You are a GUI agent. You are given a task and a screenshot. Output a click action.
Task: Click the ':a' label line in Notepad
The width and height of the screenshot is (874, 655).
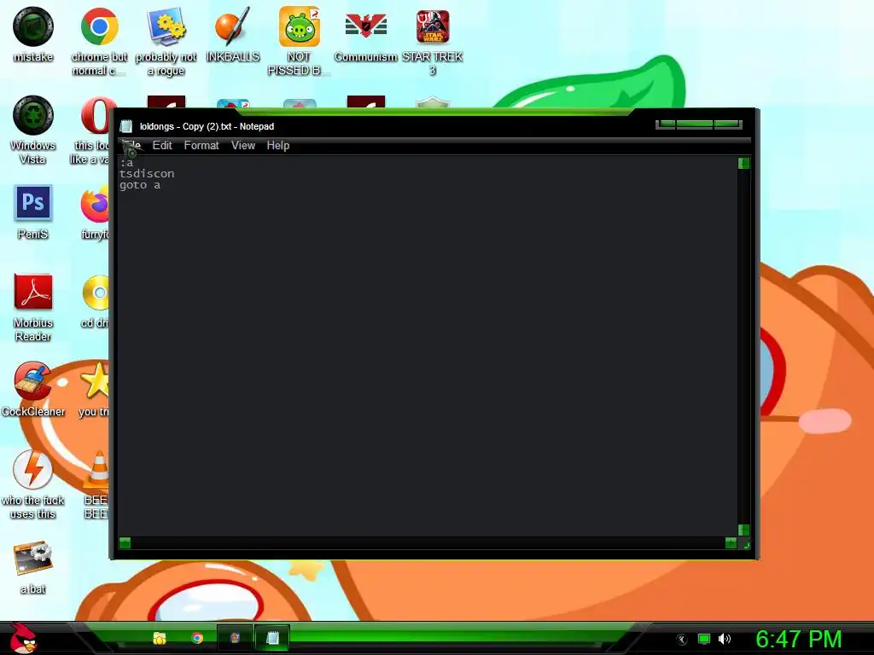[126, 163]
